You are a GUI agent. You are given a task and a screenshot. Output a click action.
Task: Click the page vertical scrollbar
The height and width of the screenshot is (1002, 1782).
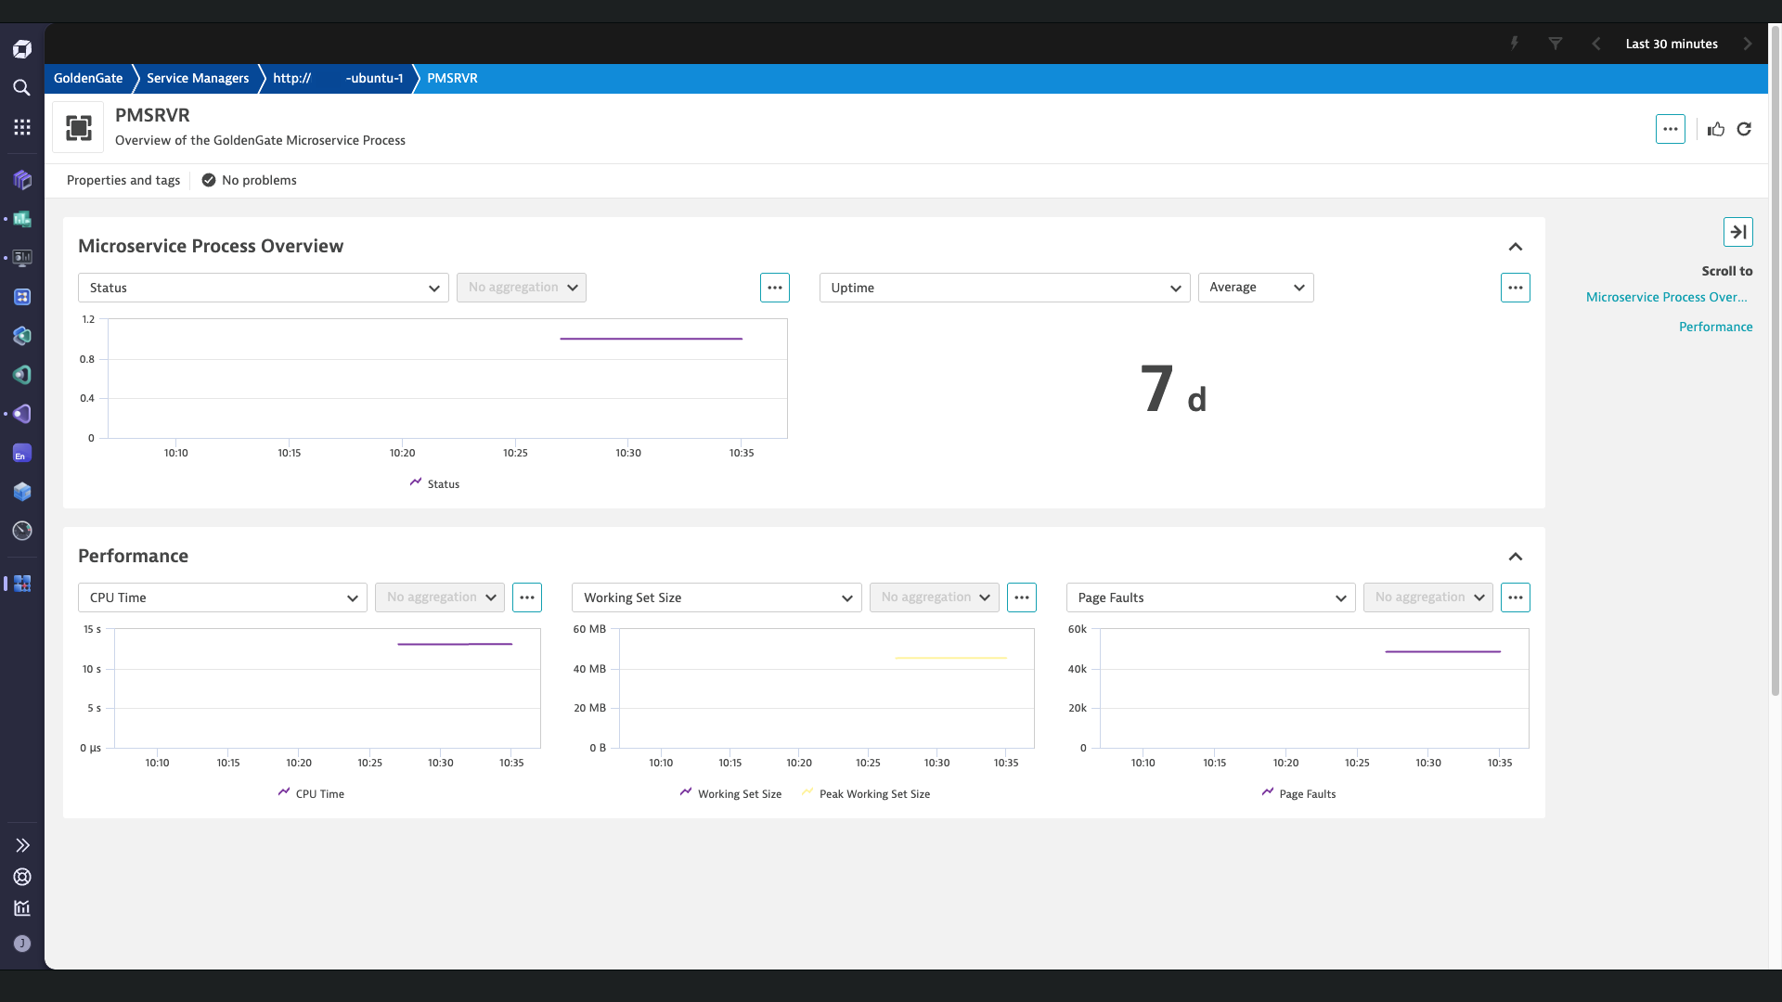[1775, 362]
